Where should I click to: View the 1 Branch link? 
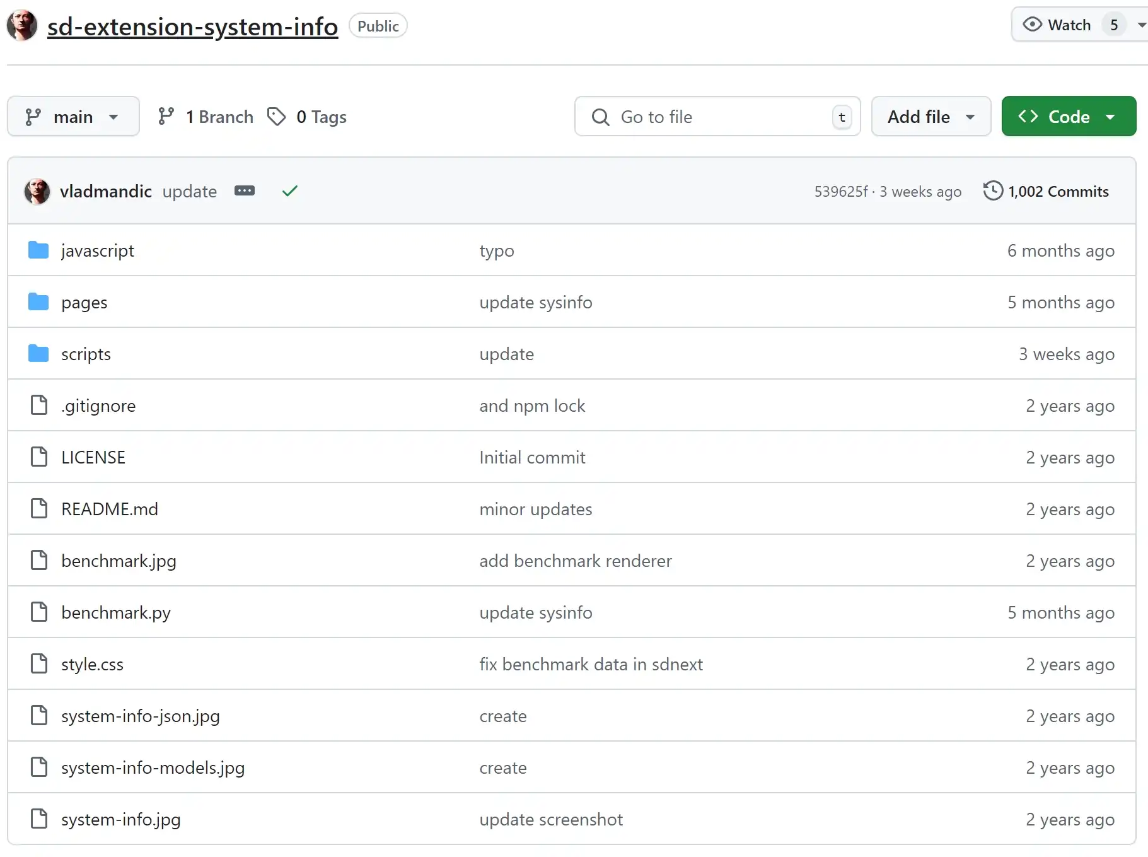[x=206, y=117]
